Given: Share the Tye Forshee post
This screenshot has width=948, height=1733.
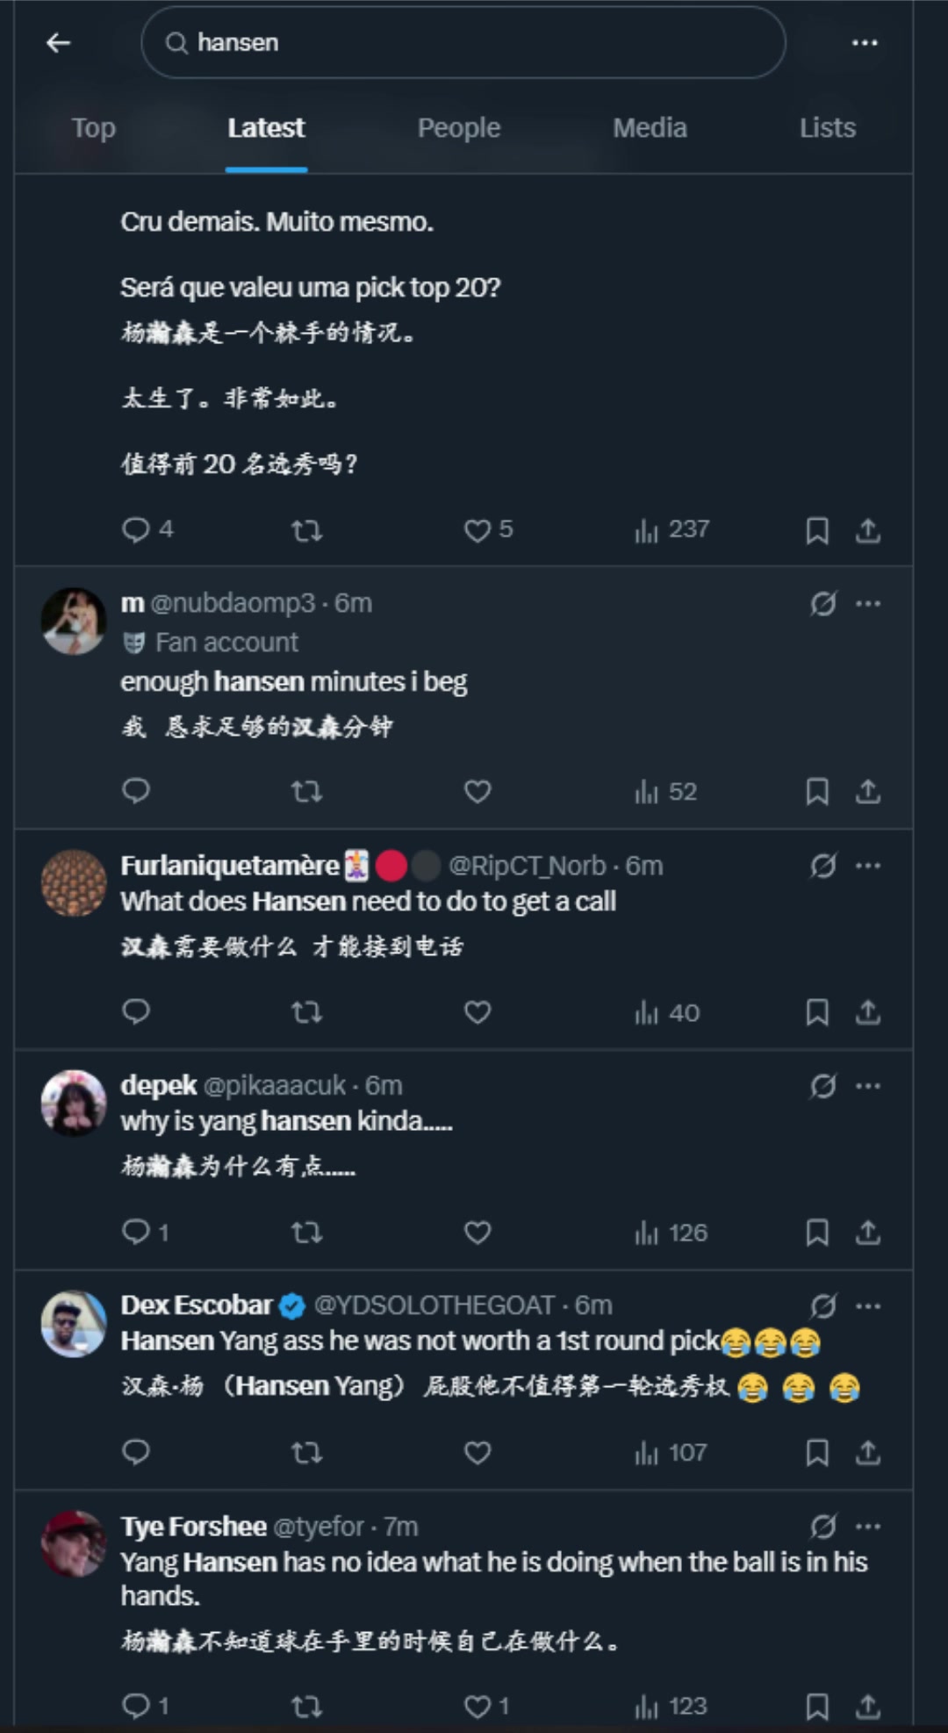Looking at the screenshot, I should [868, 1706].
